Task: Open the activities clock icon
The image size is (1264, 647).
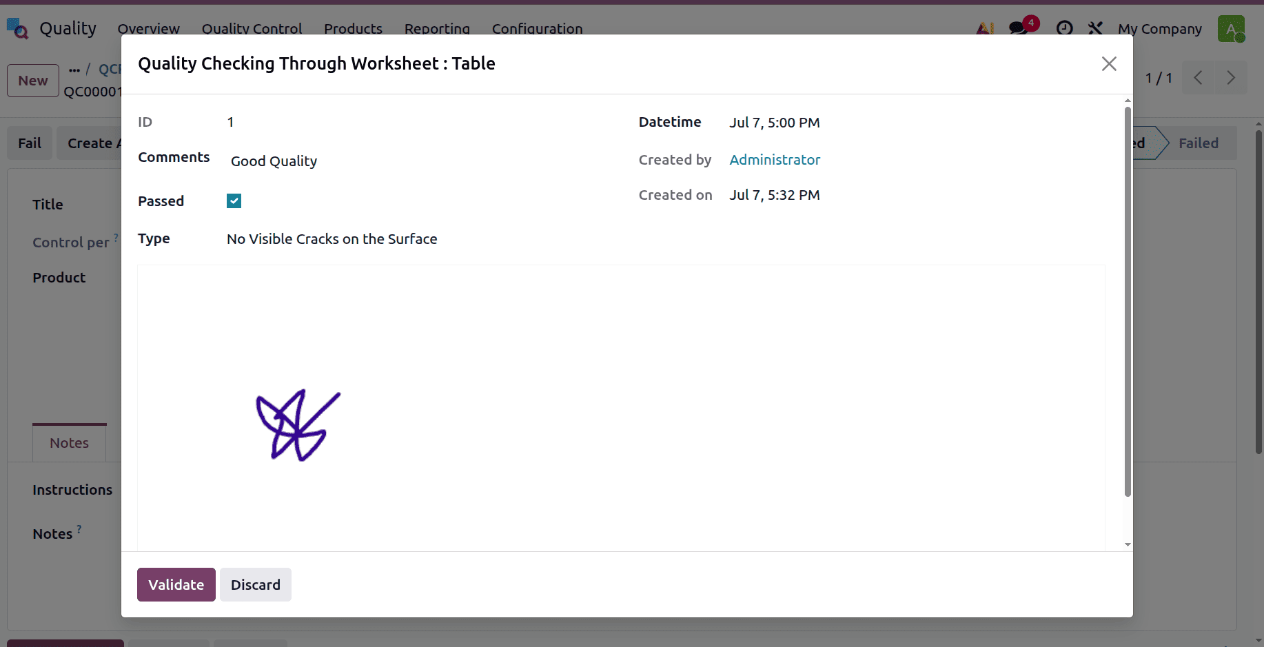Action: (x=1065, y=28)
